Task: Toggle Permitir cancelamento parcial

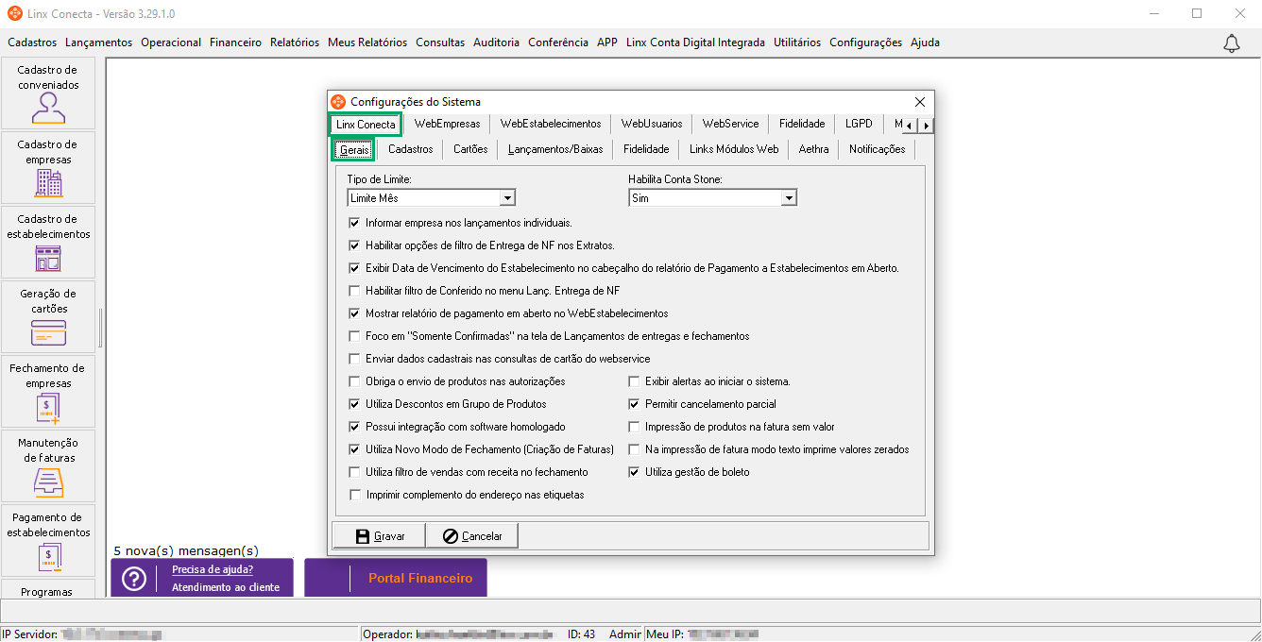Action: pyautogui.click(x=635, y=404)
